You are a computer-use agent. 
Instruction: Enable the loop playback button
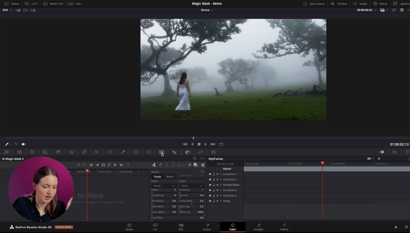221,144
